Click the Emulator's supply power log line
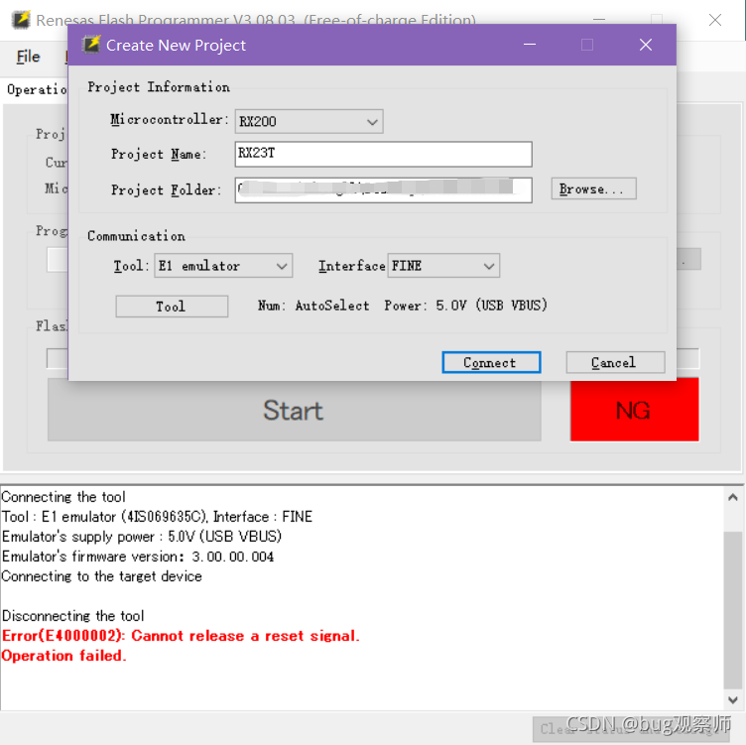The width and height of the screenshot is (746, 745). 142,536
